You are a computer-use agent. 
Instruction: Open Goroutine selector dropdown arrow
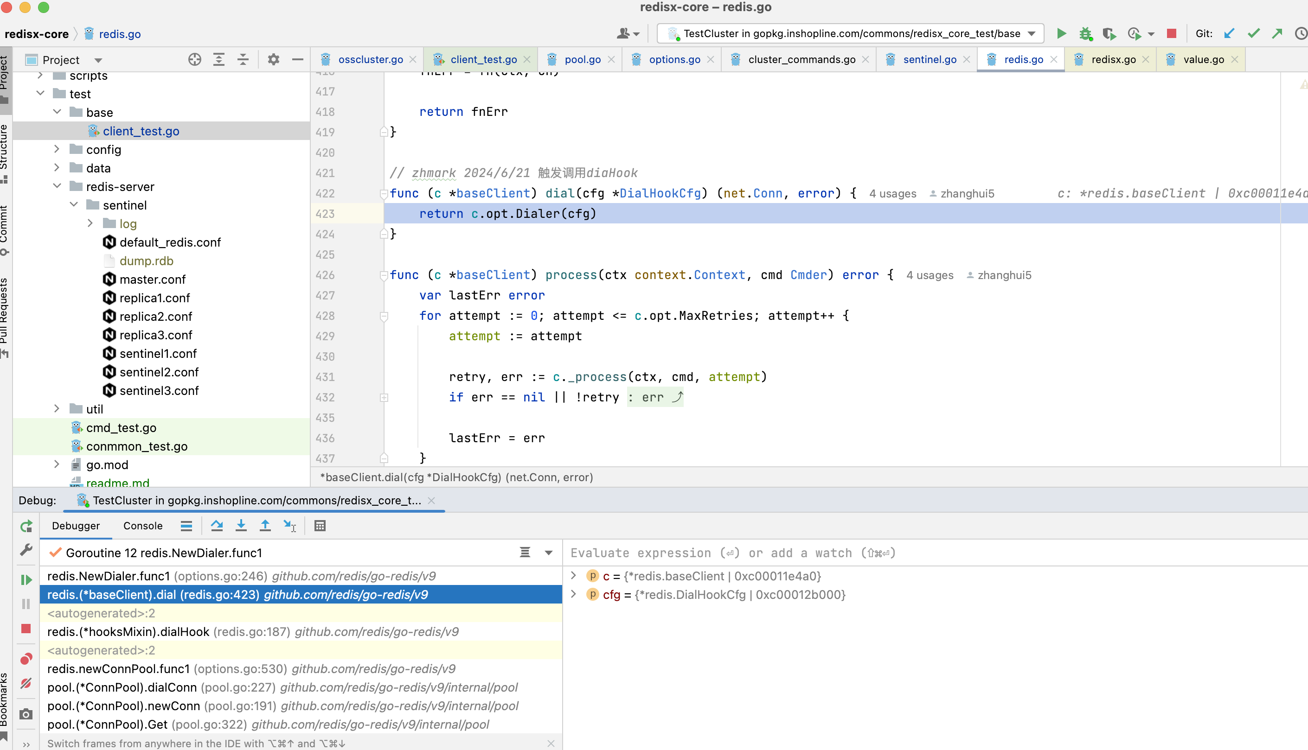point(549,553)
